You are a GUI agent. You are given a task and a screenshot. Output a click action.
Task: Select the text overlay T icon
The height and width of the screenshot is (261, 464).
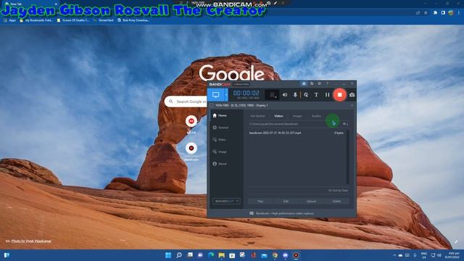[316, 95]
